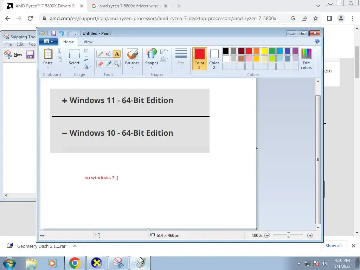Click the Brushes tool icon
This screenshot has height=270, width=360.
pyautogui.click(x=132, y=54)
